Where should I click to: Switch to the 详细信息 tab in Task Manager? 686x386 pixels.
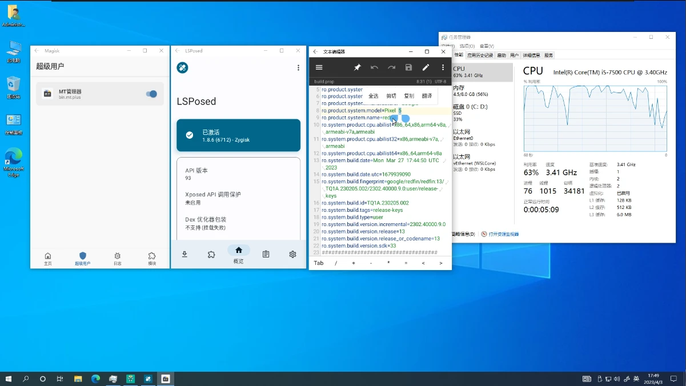click(531, 55)
